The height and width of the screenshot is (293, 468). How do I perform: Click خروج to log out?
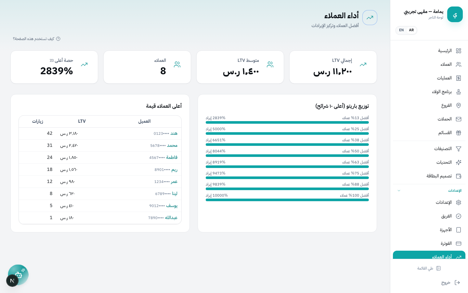(429, 283)
